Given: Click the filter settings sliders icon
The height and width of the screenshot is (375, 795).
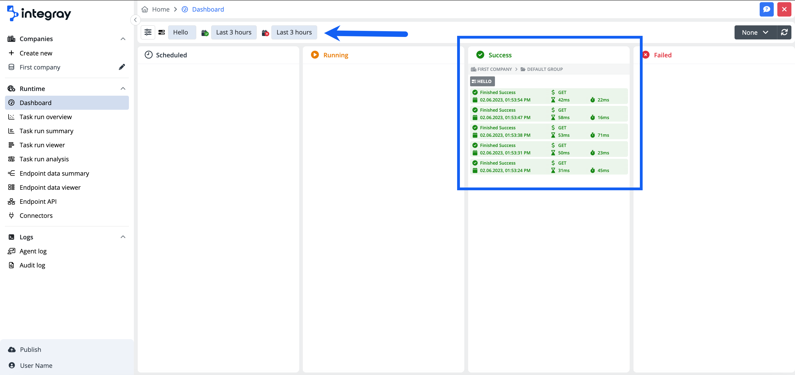Looking at the screenshot, I should [x=148, y=32].
